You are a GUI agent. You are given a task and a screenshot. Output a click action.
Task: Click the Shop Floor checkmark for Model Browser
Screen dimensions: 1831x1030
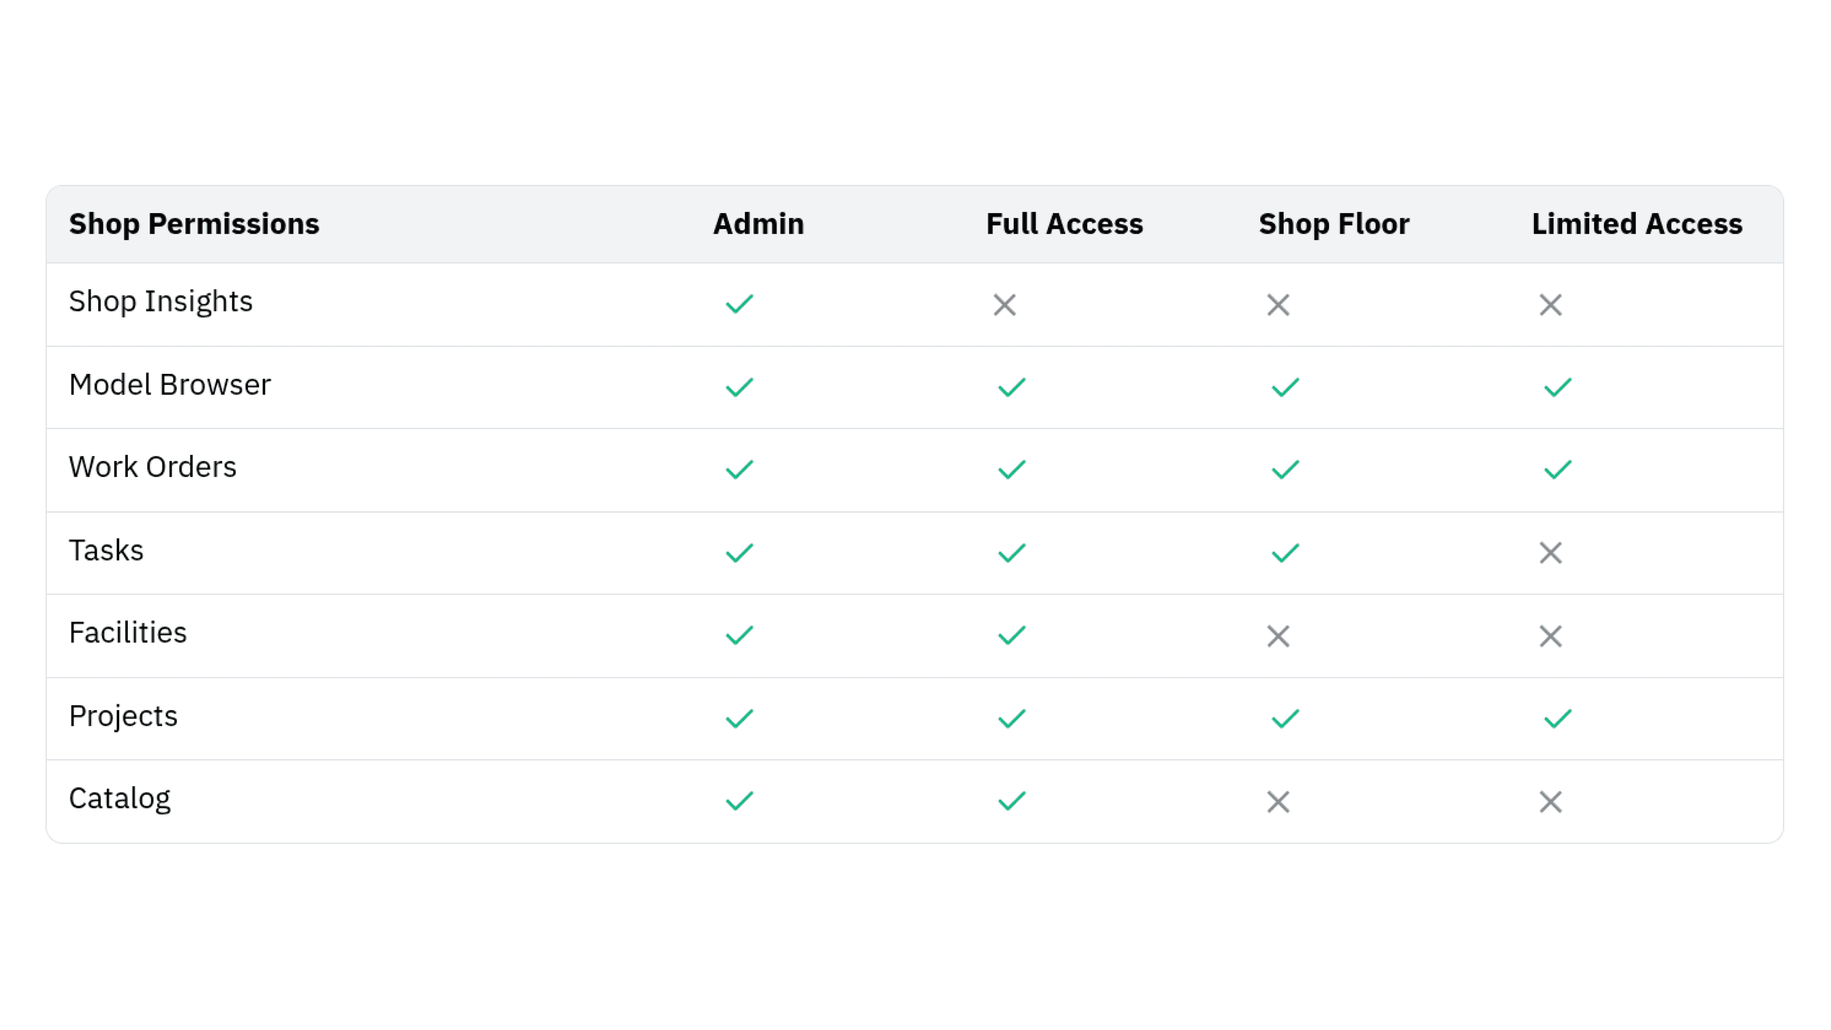pos(1285,387)
